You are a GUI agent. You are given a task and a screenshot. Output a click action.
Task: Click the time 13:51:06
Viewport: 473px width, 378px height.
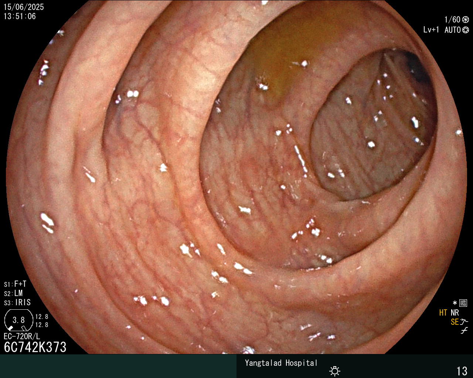click(x=20, y=16)
